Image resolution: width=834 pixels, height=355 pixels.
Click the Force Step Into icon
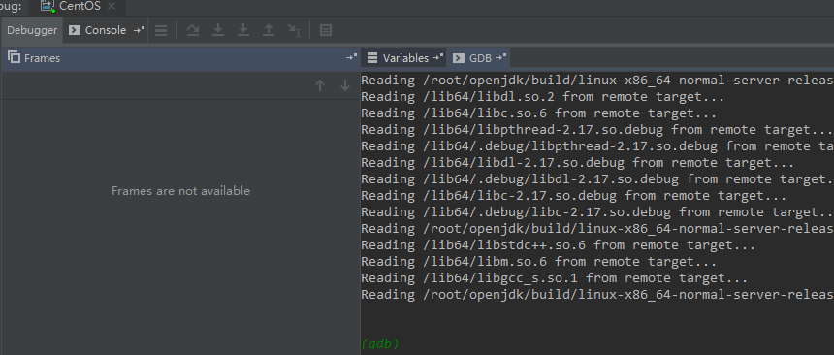243,30
